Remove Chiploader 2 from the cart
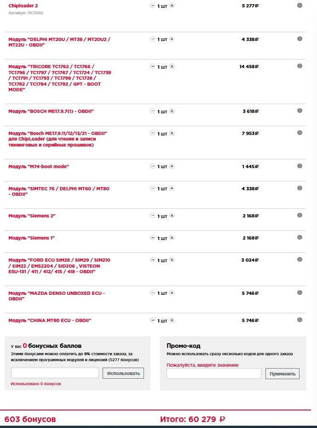The image size is (317, 428). (x=300, y=6)
